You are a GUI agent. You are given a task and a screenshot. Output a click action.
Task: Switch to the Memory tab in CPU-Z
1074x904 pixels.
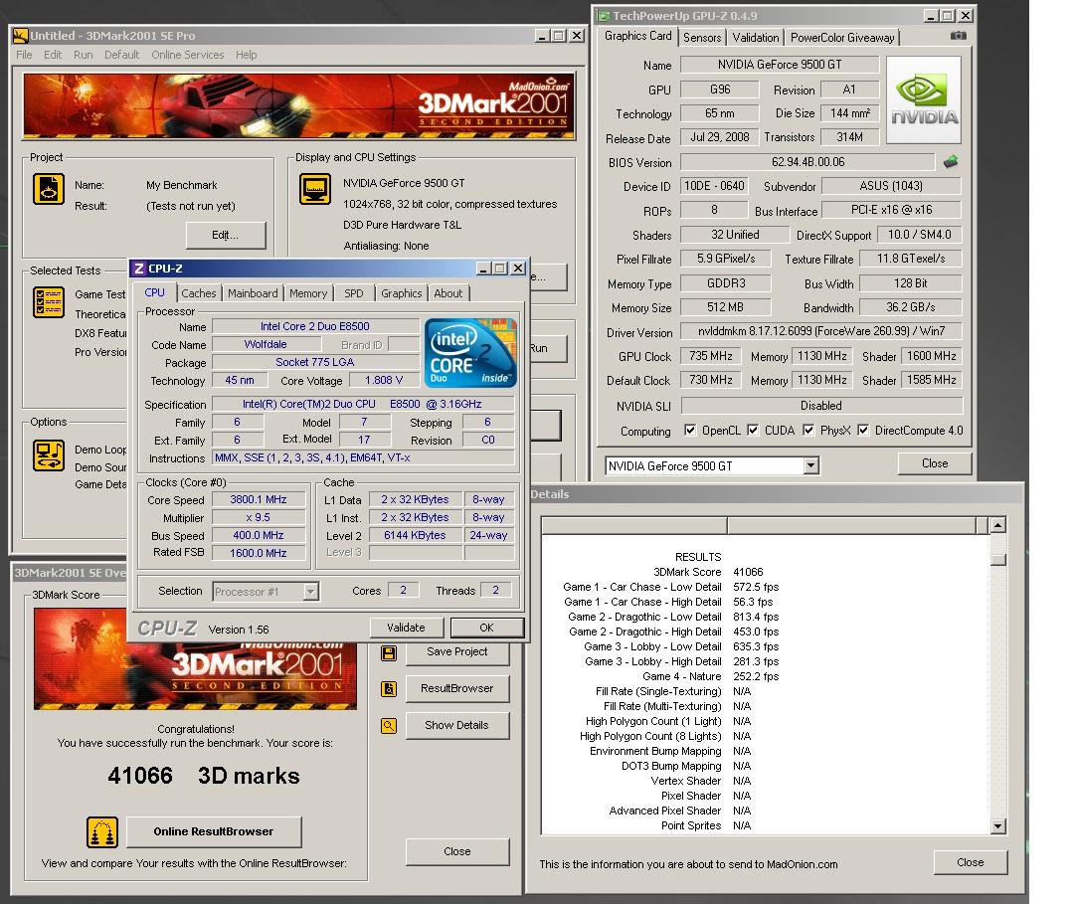point(308,293)
